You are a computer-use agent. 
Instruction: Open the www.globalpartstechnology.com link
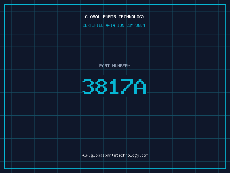click(x=115, y=155)
